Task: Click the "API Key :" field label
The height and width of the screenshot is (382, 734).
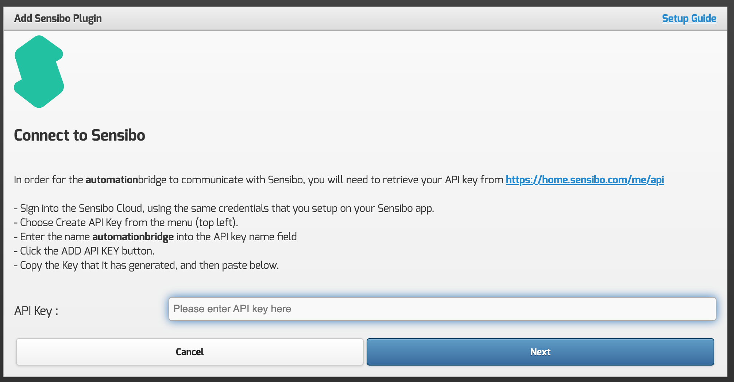Action: pyautogui.click(x=36, y=311)
